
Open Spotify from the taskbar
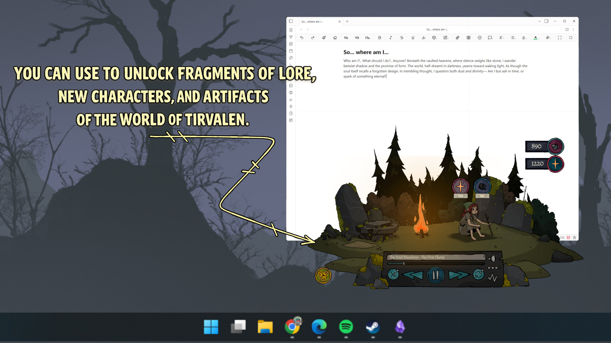[x=346, y=326]
